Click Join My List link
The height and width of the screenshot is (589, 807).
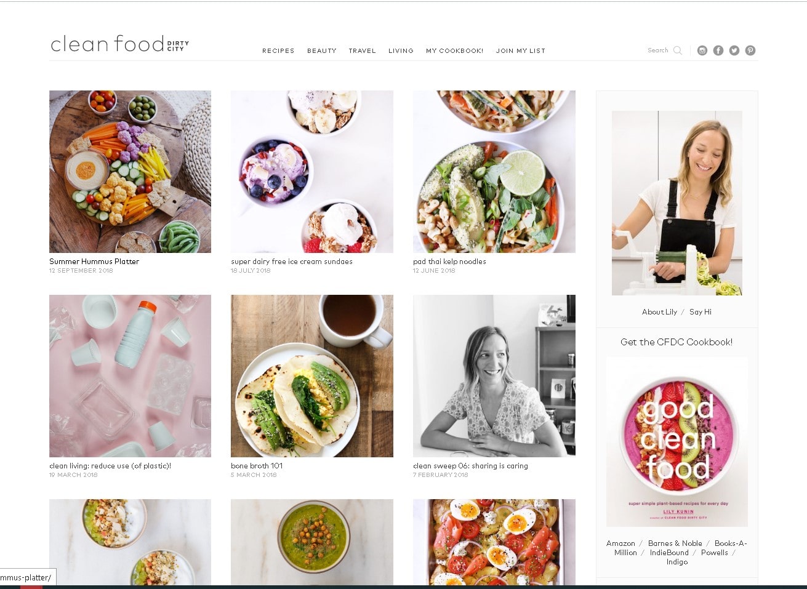point(521,51)
